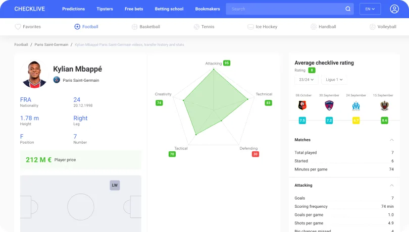
Task: Open the Predictions menu
Action: 74,9
